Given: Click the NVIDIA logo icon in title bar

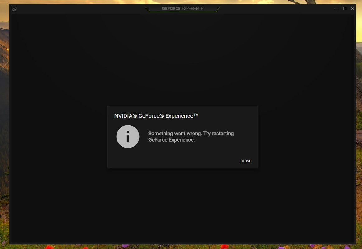Looking at the screenshot, I should 14,9.
